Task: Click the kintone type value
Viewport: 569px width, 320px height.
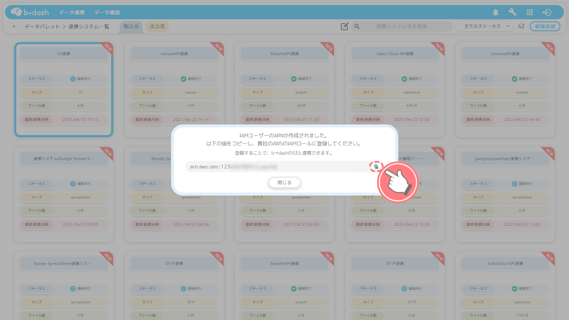Action: coord(522,92)
